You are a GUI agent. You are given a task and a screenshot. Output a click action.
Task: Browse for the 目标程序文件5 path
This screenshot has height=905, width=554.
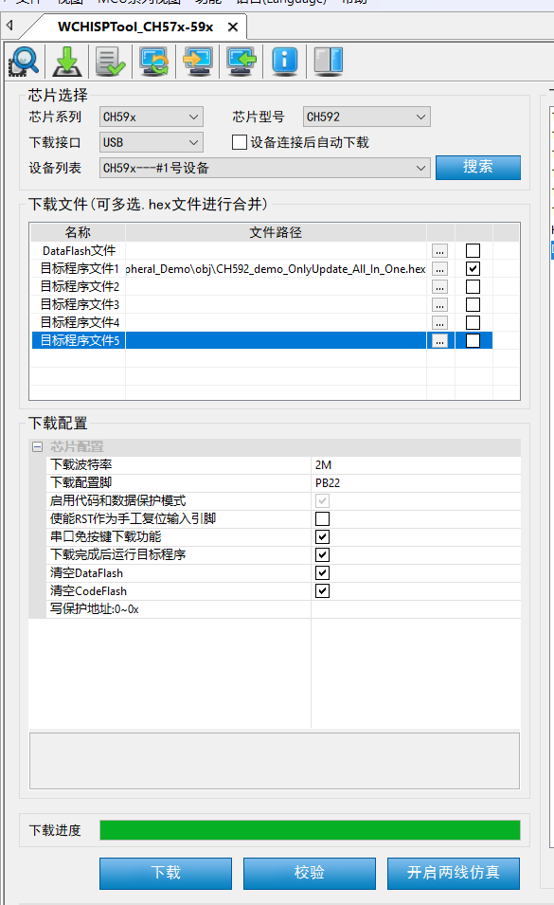(439, 340)
